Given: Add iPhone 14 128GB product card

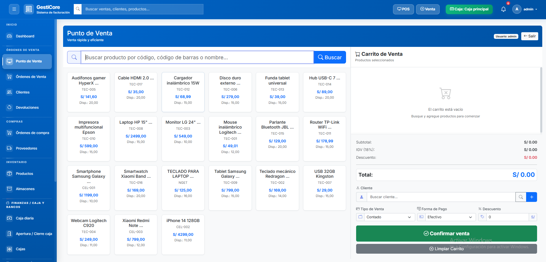Looking at the screenshot, I should (183, 234).
